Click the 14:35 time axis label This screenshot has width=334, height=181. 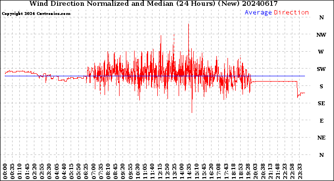(x=189, y=171)
